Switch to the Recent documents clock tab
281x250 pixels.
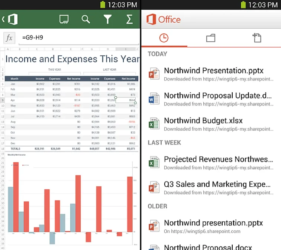coord(164,38)
